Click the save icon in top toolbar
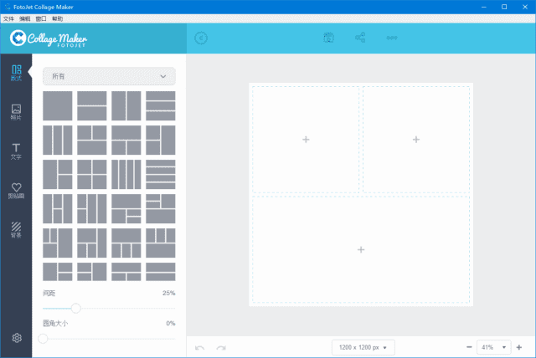The image size is (536, 358). coord(329,38)
